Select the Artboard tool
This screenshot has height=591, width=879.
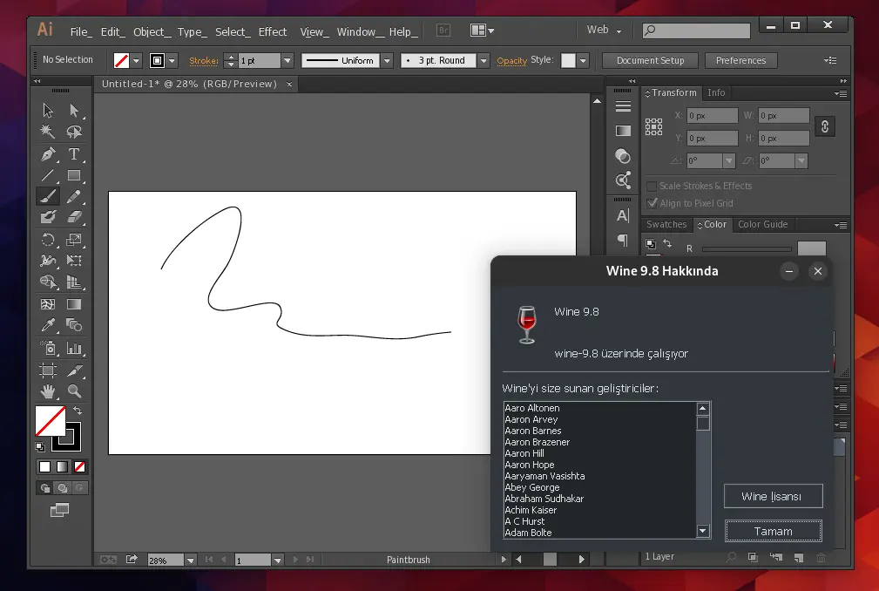point(48,370)
